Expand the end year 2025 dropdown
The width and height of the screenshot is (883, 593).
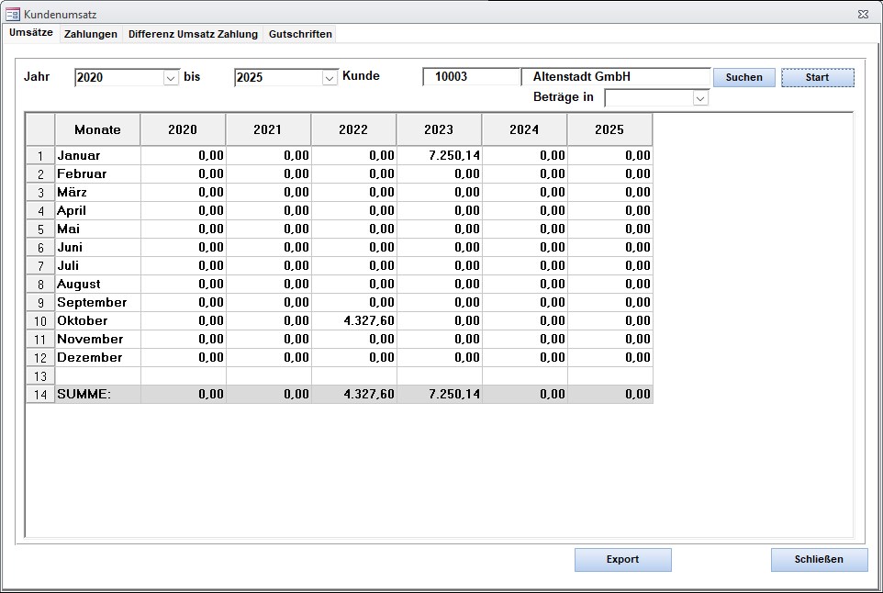pyautogui.click(x=330, y=78)
